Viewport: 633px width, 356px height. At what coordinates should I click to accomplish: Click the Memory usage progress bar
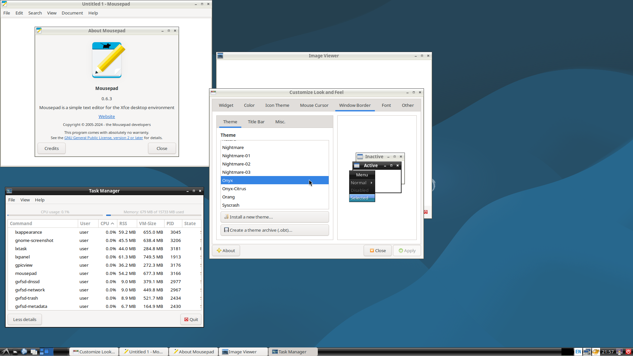154,215
